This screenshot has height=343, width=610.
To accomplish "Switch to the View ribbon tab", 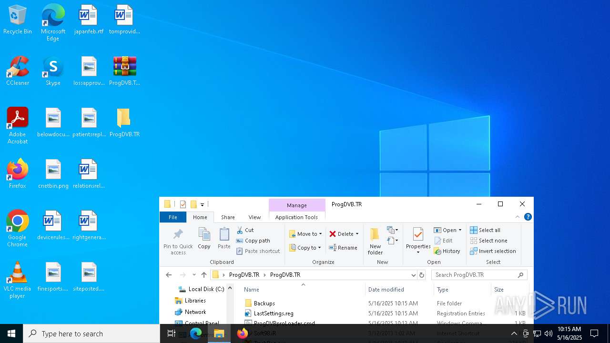I will click(254, 217).
